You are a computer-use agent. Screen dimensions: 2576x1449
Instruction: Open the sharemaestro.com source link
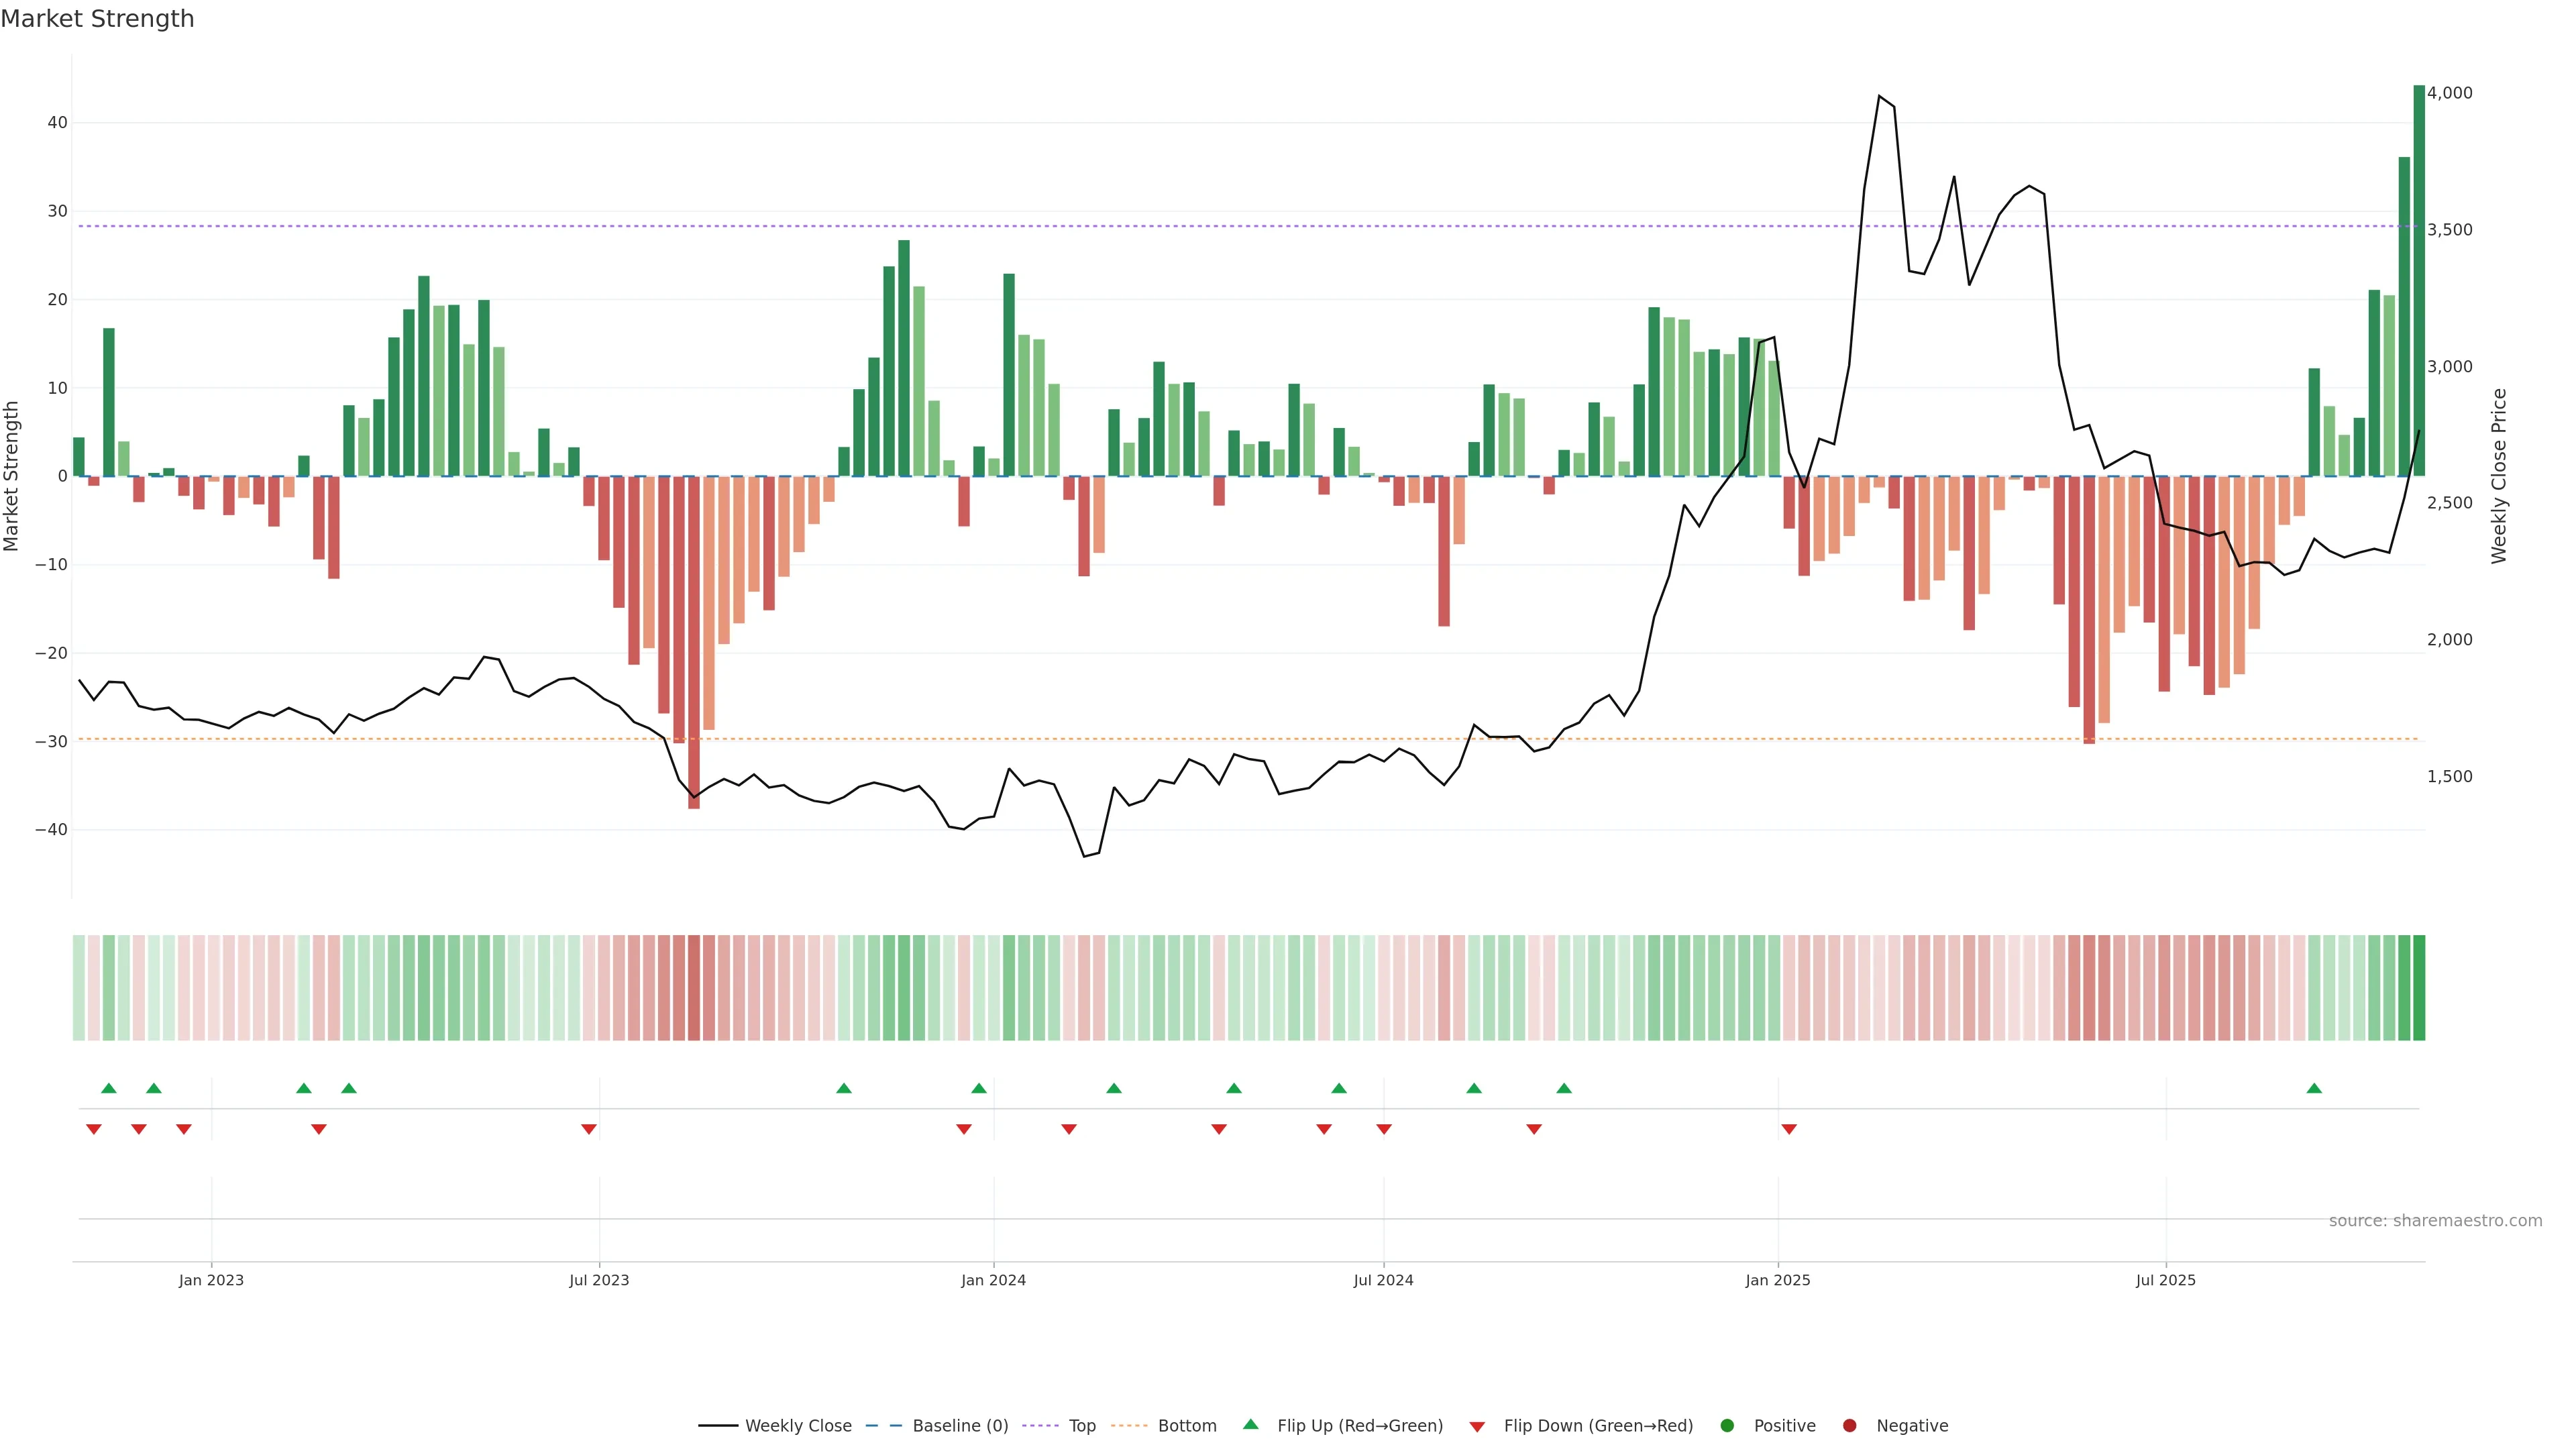2435,1221
